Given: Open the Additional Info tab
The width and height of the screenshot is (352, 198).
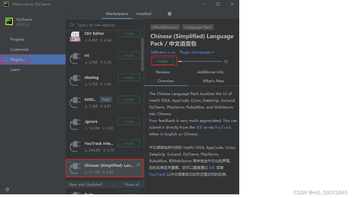Looking at the screenshot, I should pyautogui.click(x=210, y=72).
